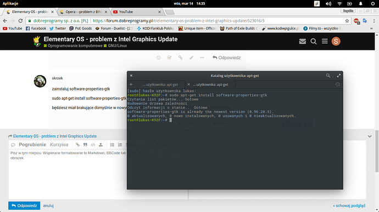Search within the terminal window

click(x=328, y=76)
